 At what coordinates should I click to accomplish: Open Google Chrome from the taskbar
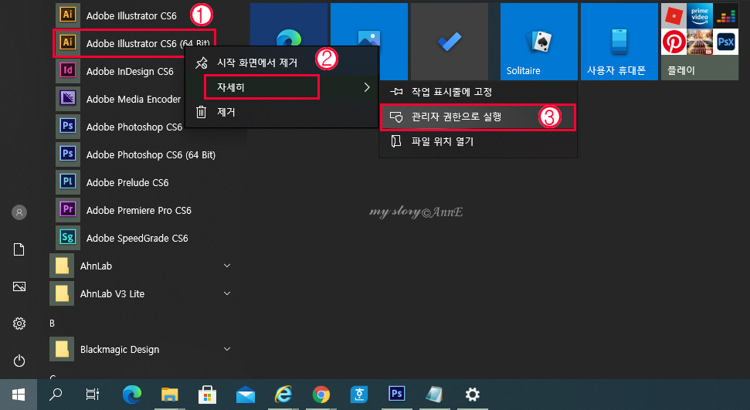tap(321, 395)
